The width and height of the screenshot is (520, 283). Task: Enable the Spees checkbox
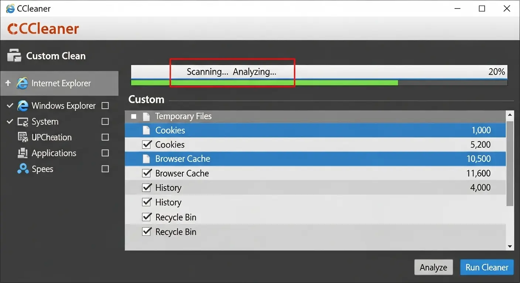105,169
